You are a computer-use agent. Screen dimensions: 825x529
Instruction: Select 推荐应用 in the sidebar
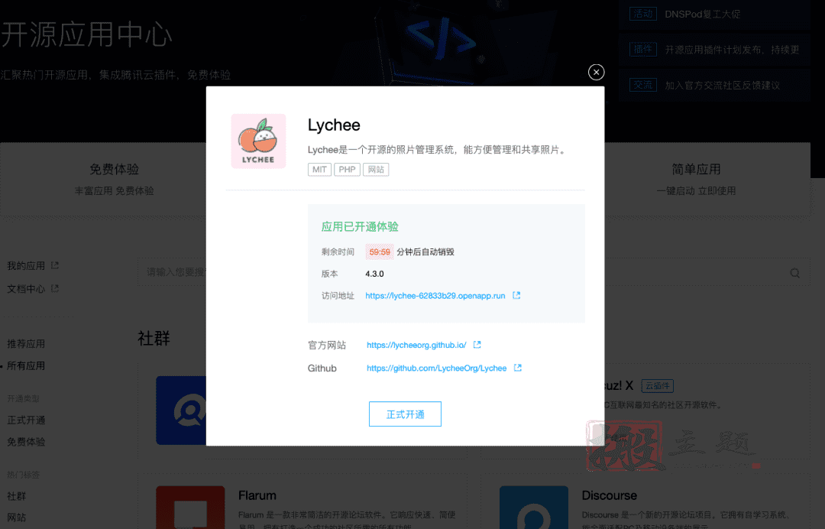[26, 344]
